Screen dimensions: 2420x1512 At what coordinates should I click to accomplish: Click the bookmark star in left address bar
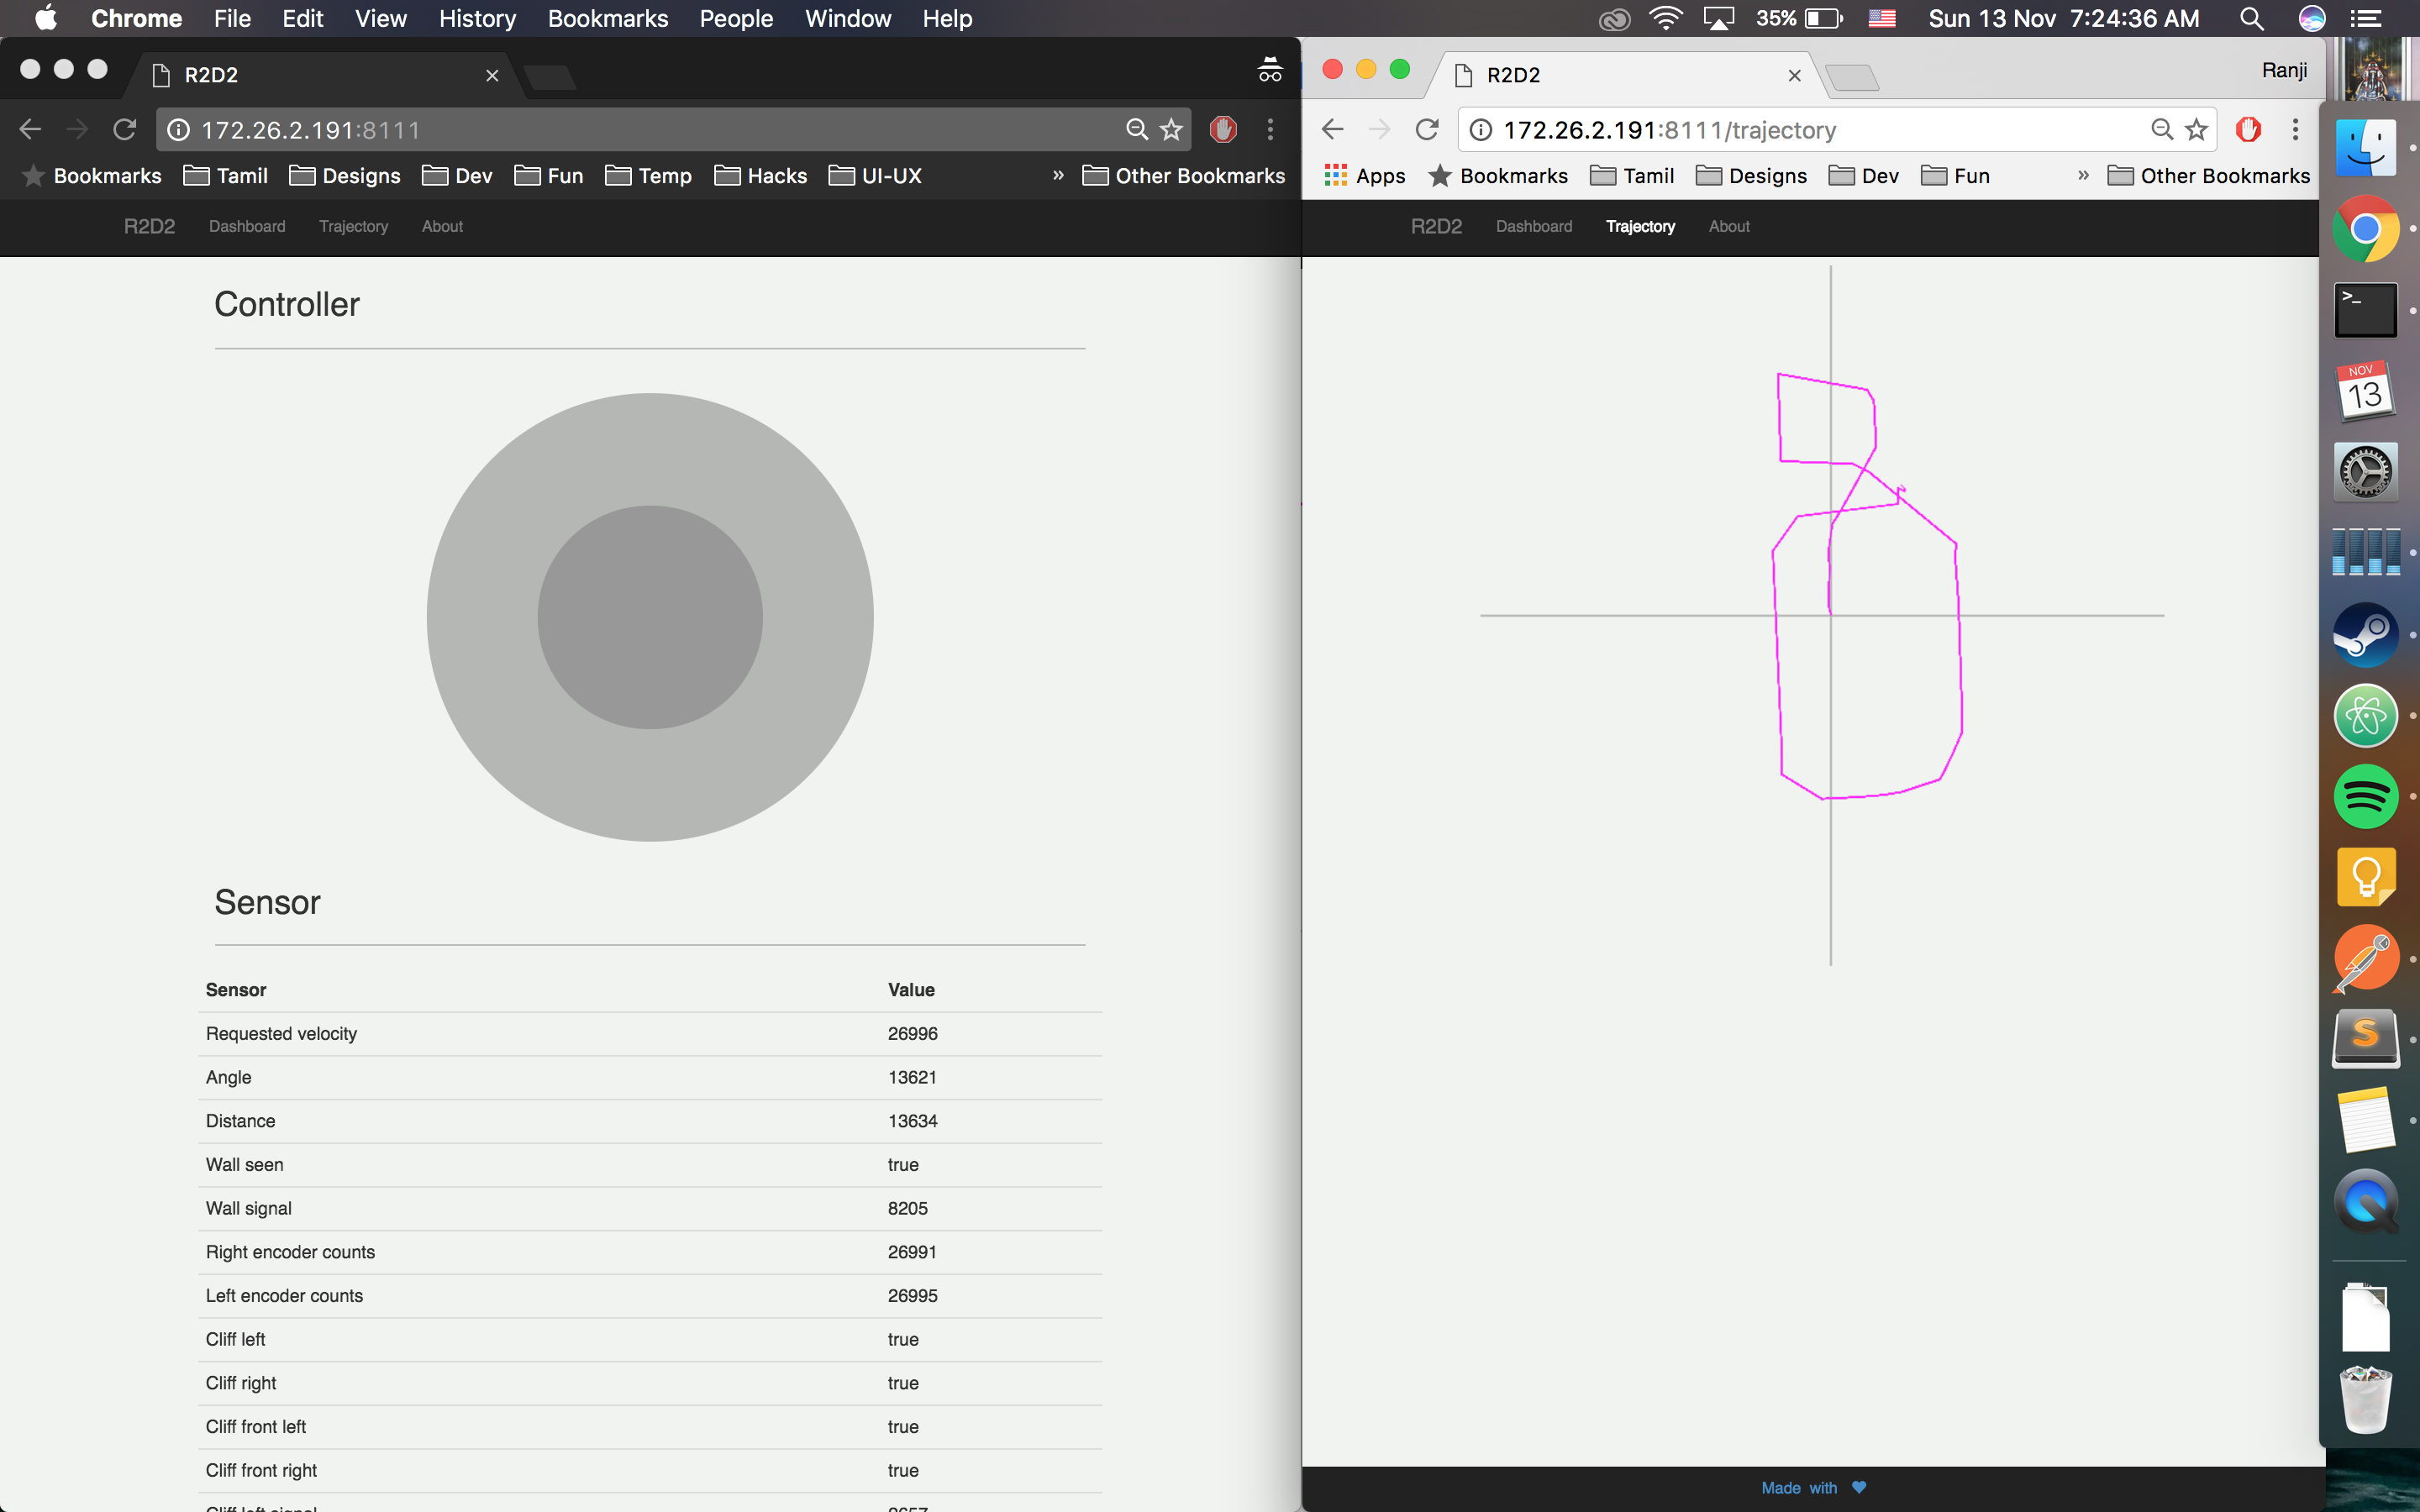coord(1171,129)
